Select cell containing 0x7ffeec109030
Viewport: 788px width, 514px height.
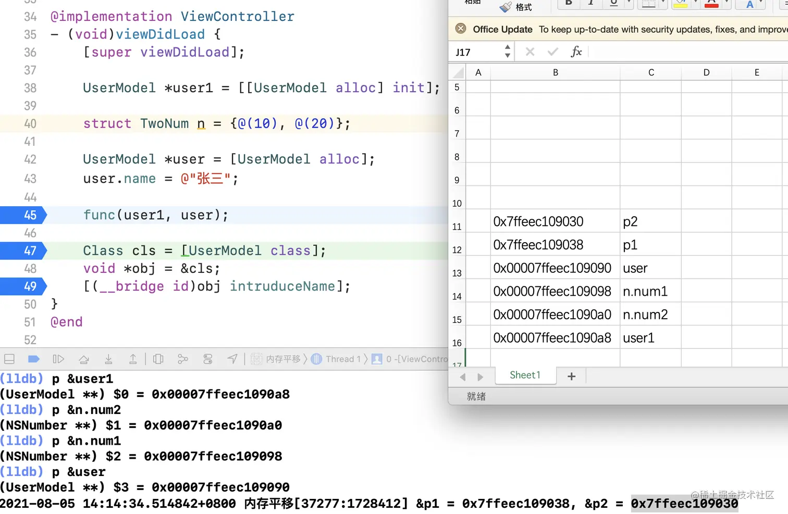(556, 221)
